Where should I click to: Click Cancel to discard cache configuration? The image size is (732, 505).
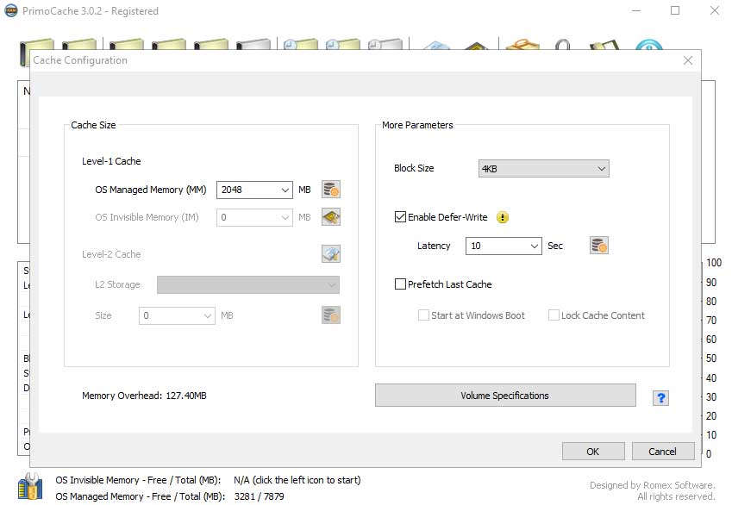[x=663, y=452]
